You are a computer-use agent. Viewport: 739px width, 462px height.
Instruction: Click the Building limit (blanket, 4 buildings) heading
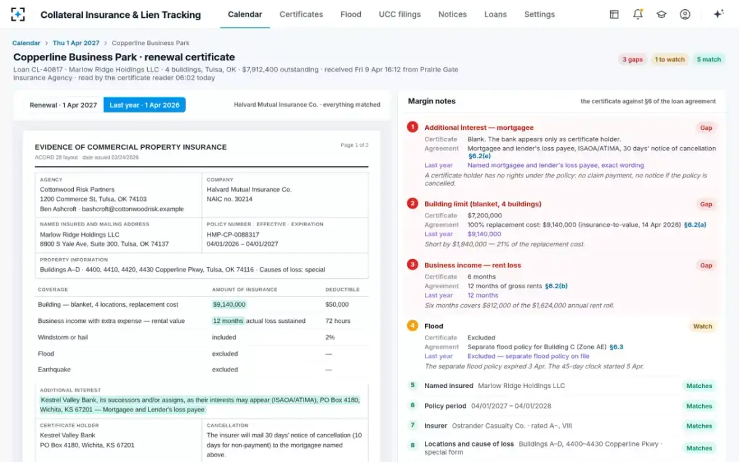click(483, 204)
